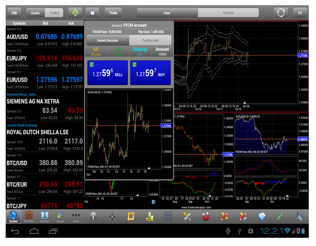Click the green chain link icon
This screenshot has width=316, height=246.
pyautogui.click(x=280, y=217)
